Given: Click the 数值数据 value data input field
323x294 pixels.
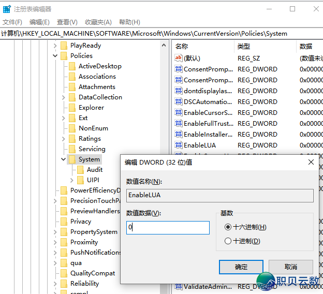Looking at the screenshot, I should [x=168, y=228].
